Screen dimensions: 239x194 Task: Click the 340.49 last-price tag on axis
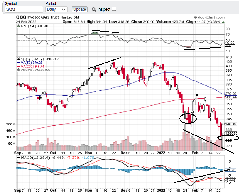(231, 124)
